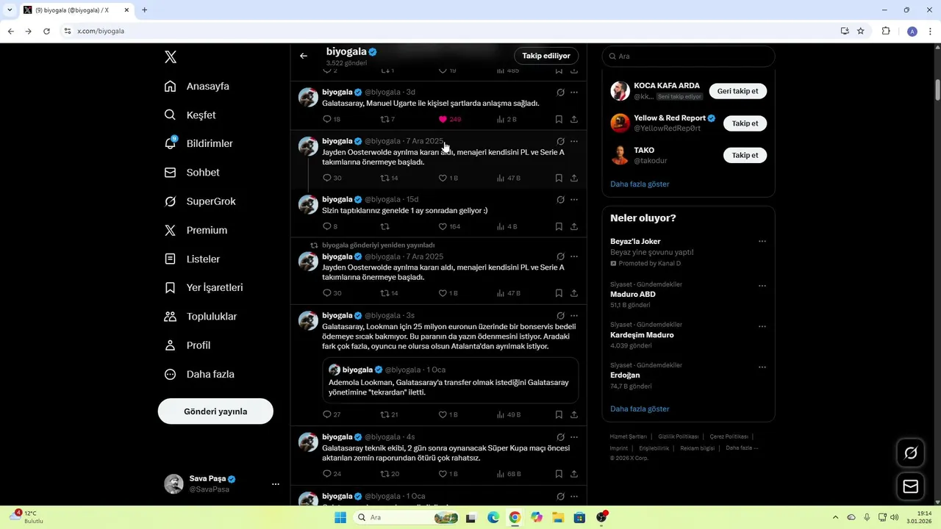Image resolution: width=941 pixels, height=529 pixels.
Task: Like the Manuel Ugarte post
Action: [443, 119]
